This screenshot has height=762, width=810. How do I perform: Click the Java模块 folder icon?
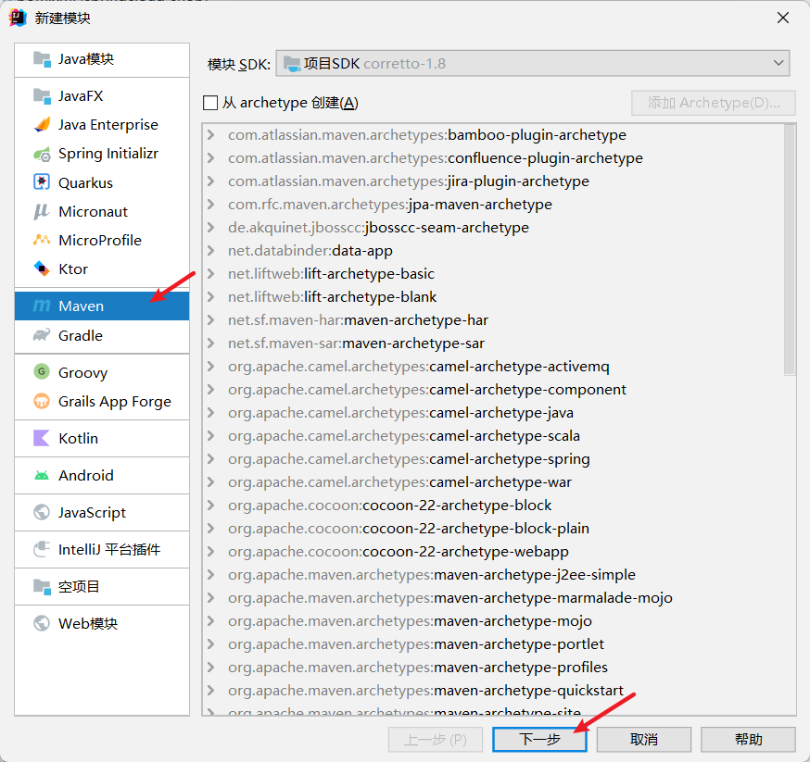[42, 59]
